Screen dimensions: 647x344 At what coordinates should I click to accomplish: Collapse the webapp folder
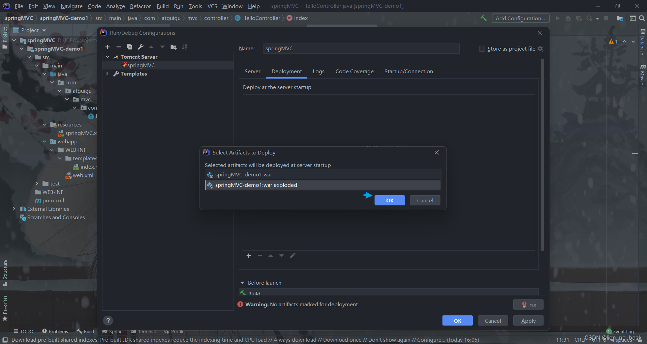coord(45,141)
